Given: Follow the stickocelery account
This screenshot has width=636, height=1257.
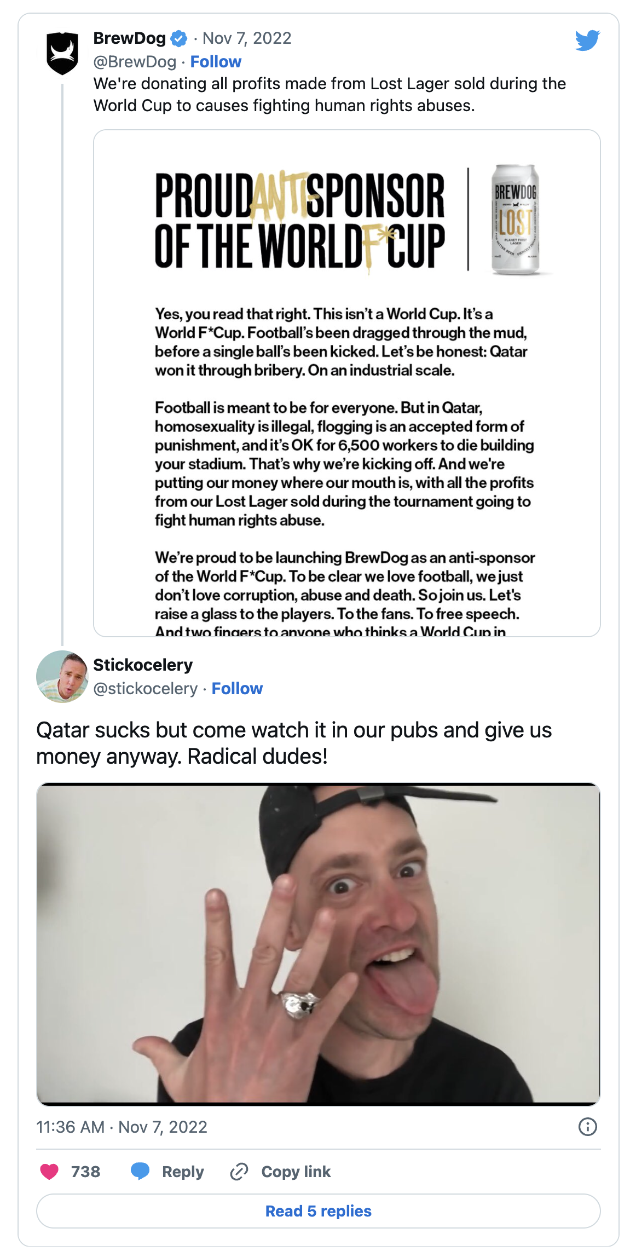Looking at the screenshot, I should tap(237, 688).
